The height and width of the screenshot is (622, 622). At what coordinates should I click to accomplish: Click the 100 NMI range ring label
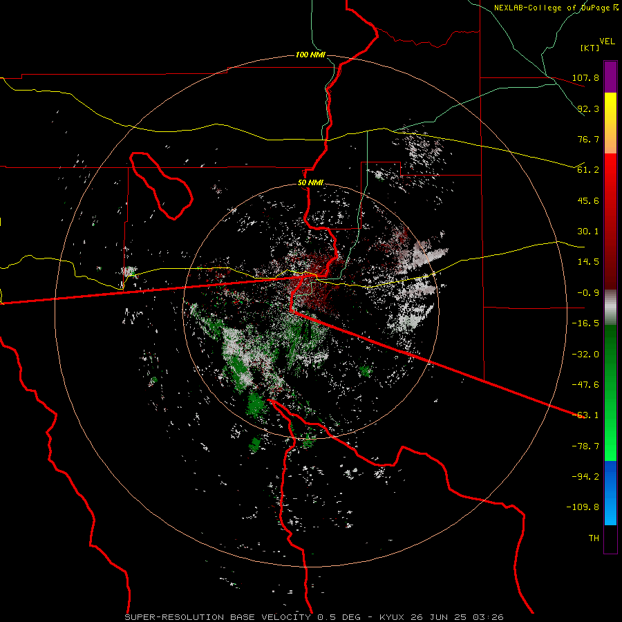[310, 55]
